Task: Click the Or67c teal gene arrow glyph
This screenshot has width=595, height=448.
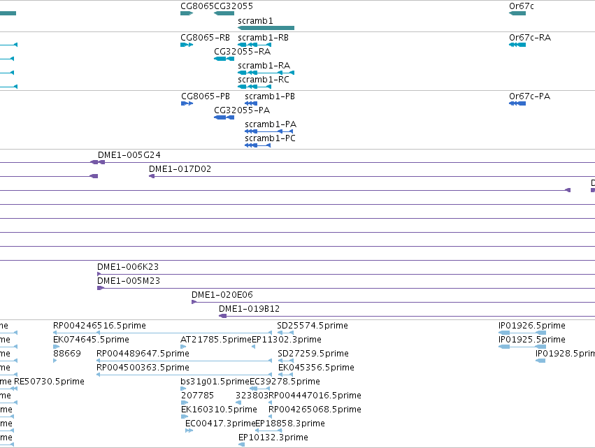Action: click(517, 13)
